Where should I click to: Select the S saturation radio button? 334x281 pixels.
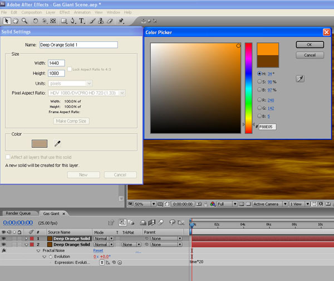259,81
